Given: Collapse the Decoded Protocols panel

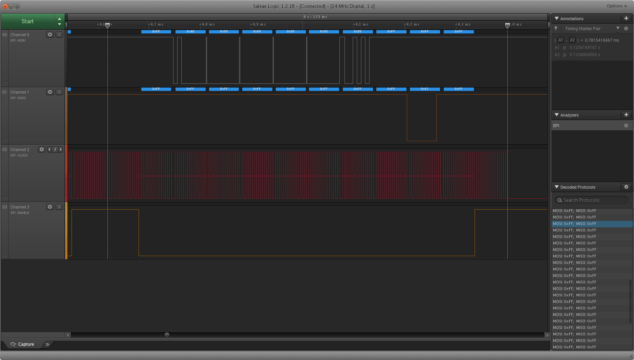Looking at the screenshot, I should point(557,187).
